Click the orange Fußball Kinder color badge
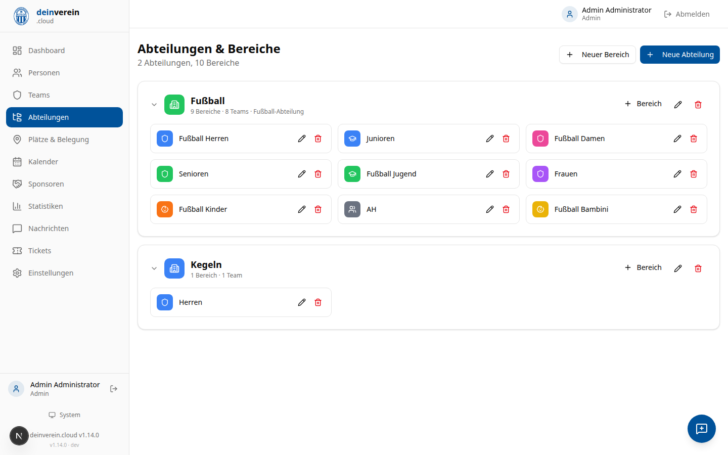Viewport: 728px width, 455px height. [x=165, y=209]
